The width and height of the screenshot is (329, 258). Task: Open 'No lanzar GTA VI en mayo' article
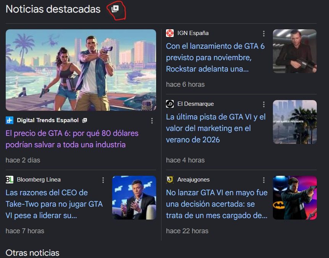(217, 204)
